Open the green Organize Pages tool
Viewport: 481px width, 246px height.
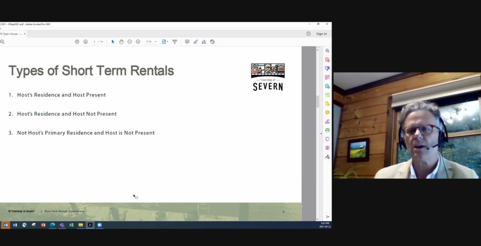tap(327, 95)
